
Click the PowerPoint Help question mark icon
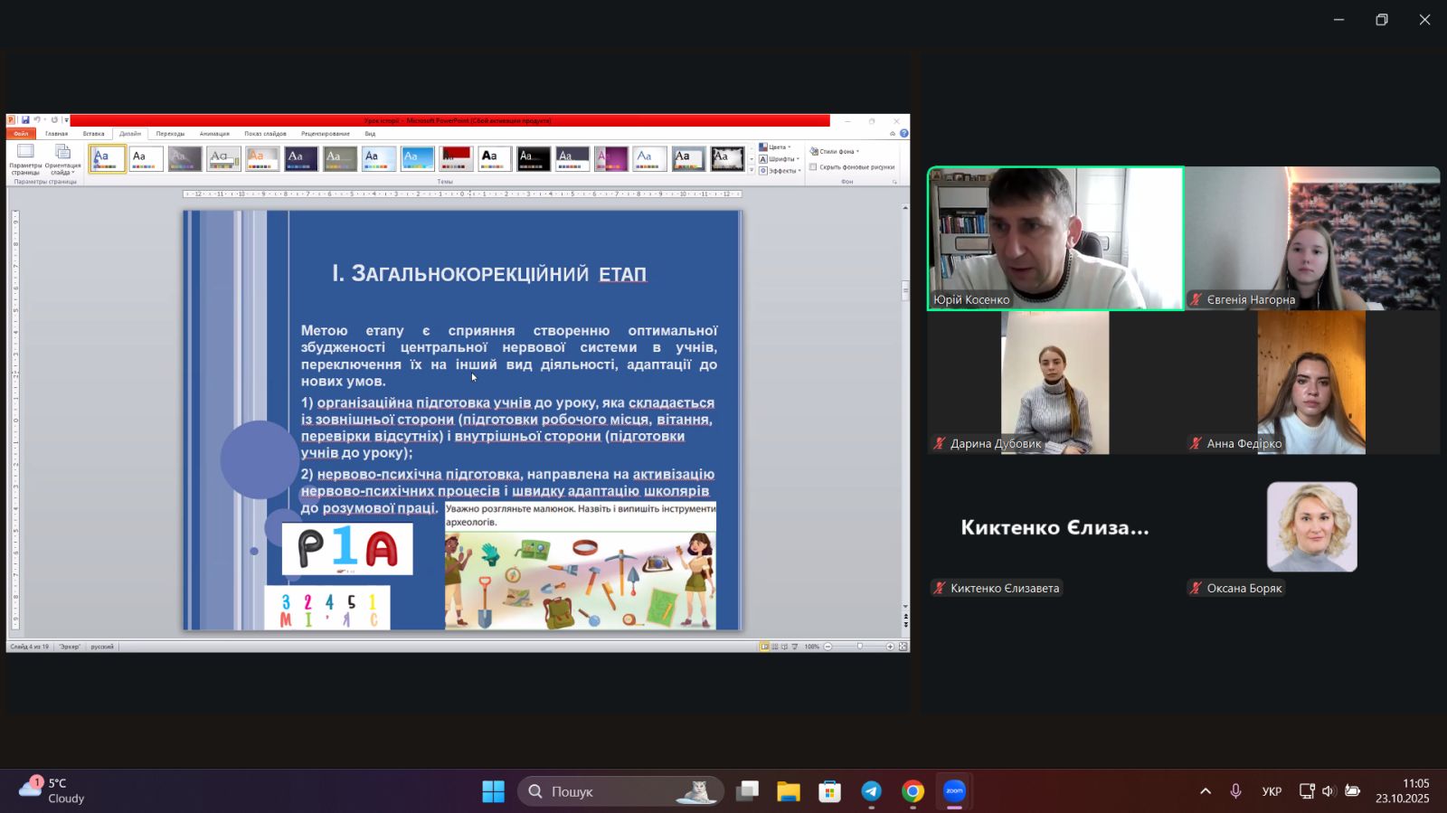[903, 134]
